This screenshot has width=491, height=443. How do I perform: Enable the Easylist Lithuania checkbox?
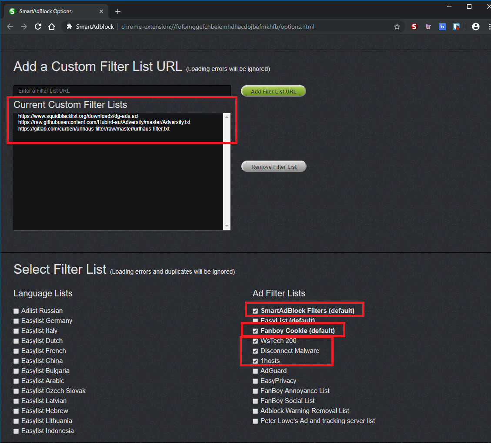16,421
